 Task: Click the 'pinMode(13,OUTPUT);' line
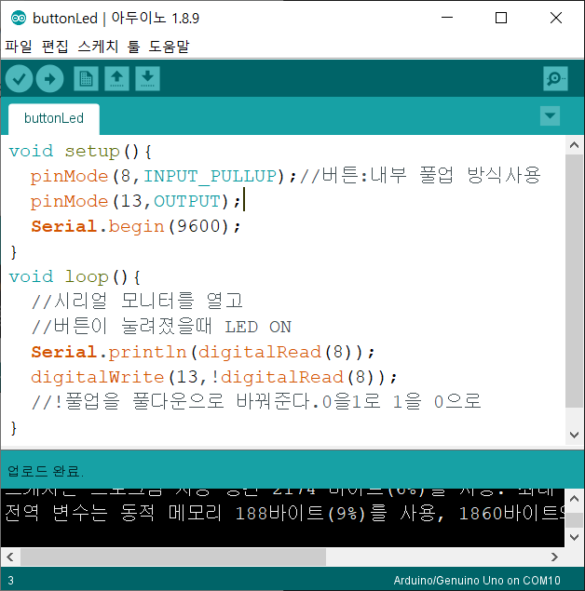click(x=135, y=201)
